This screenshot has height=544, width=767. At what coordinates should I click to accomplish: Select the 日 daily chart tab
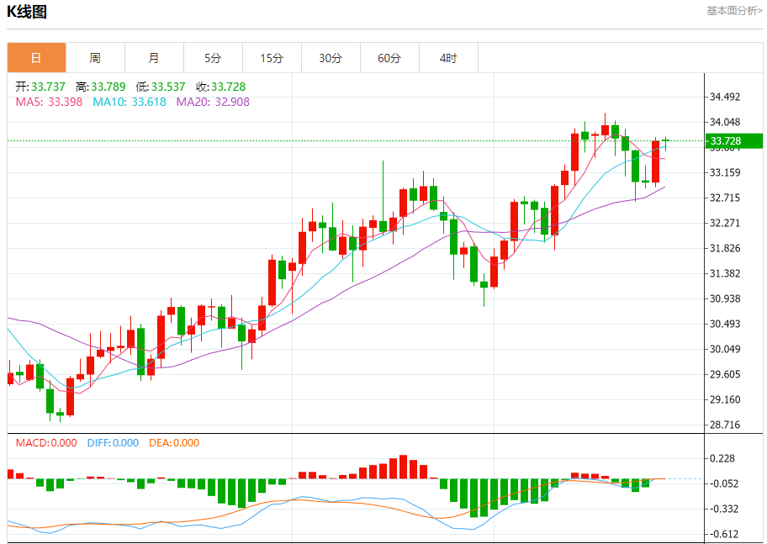click(x=36, y=58)
